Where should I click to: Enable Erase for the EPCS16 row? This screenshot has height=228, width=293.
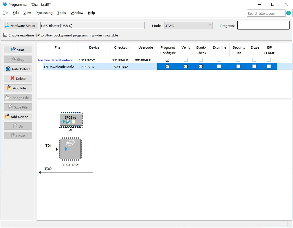coord(254,67)
